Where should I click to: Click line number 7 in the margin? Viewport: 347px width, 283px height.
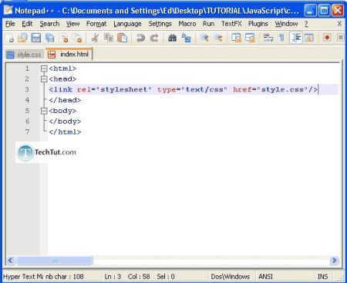pos(27,132)
